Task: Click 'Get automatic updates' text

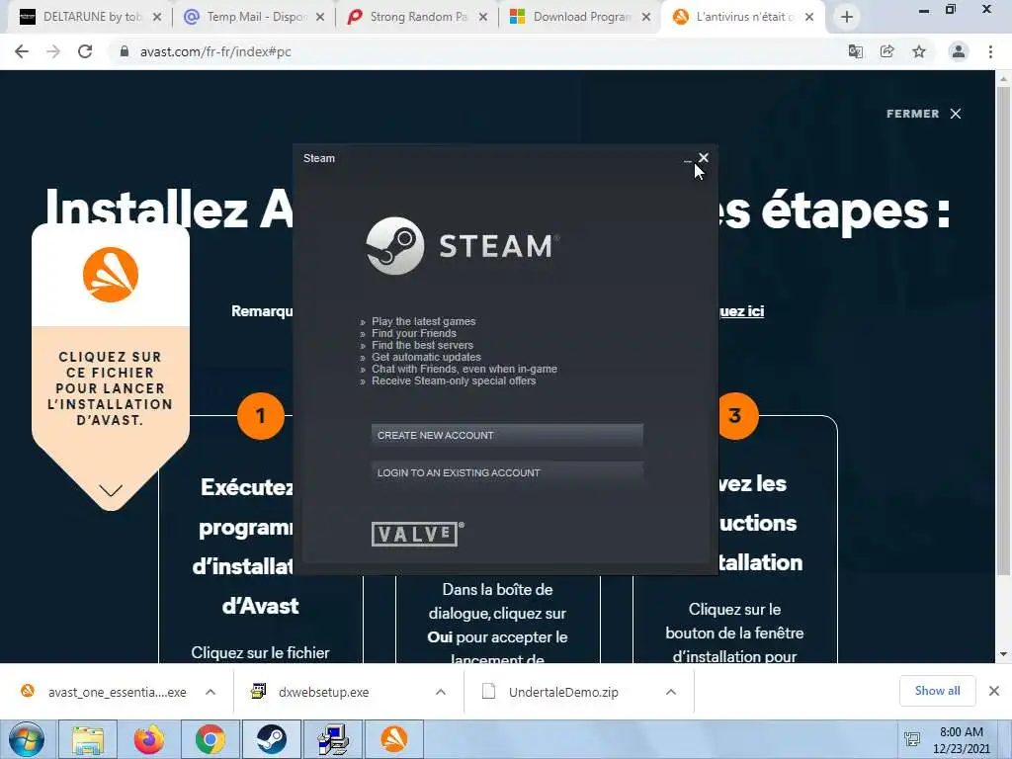Action: [x=426, y=357]
